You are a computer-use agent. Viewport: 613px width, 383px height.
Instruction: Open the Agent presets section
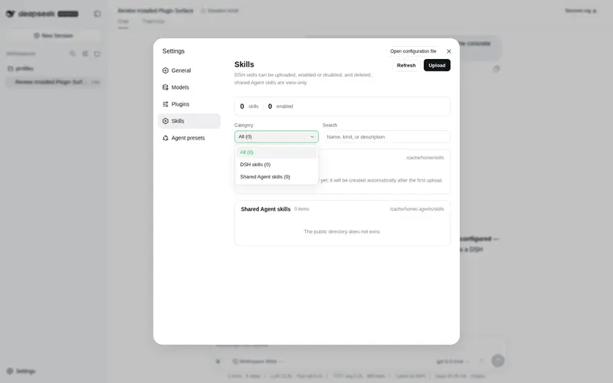pyautogui.click(x=188, y=138)
